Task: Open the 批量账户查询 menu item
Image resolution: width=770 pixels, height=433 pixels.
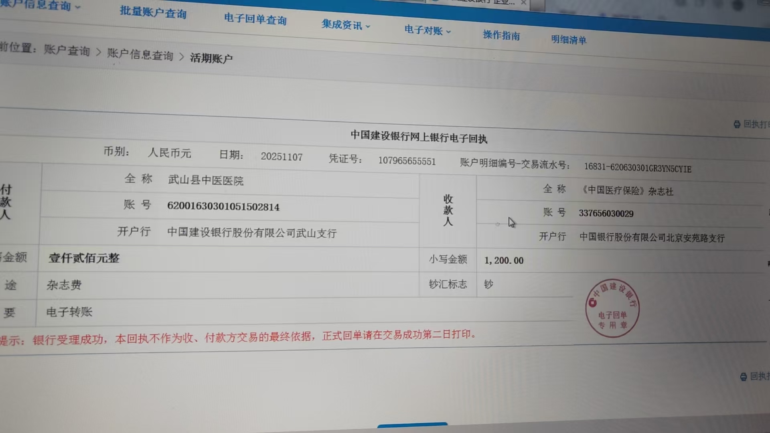Action: (x=153, y=12)
